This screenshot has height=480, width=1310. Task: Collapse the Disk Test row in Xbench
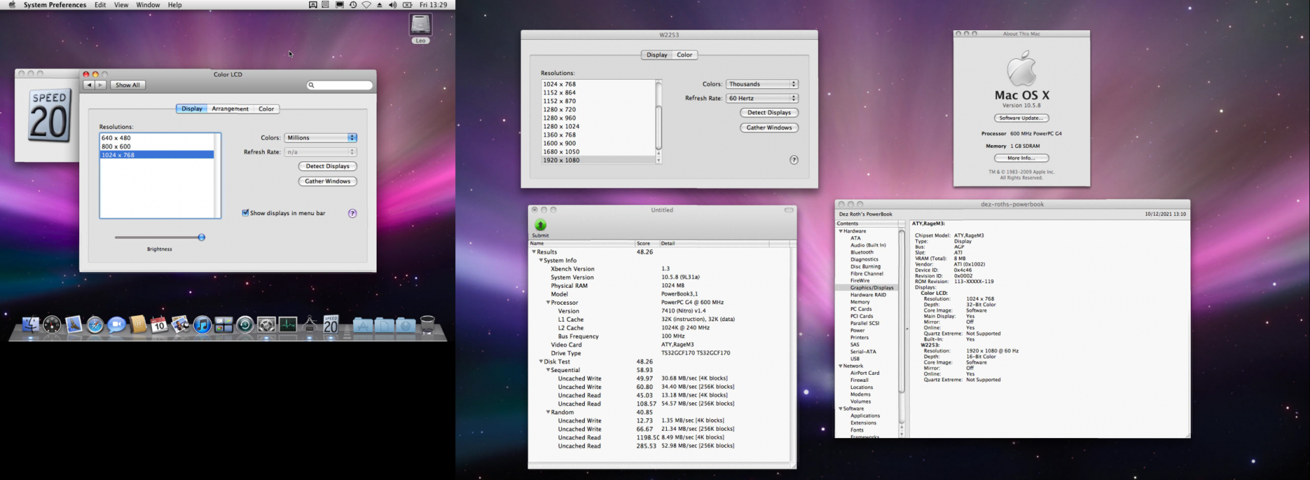(x=541, y=362)
